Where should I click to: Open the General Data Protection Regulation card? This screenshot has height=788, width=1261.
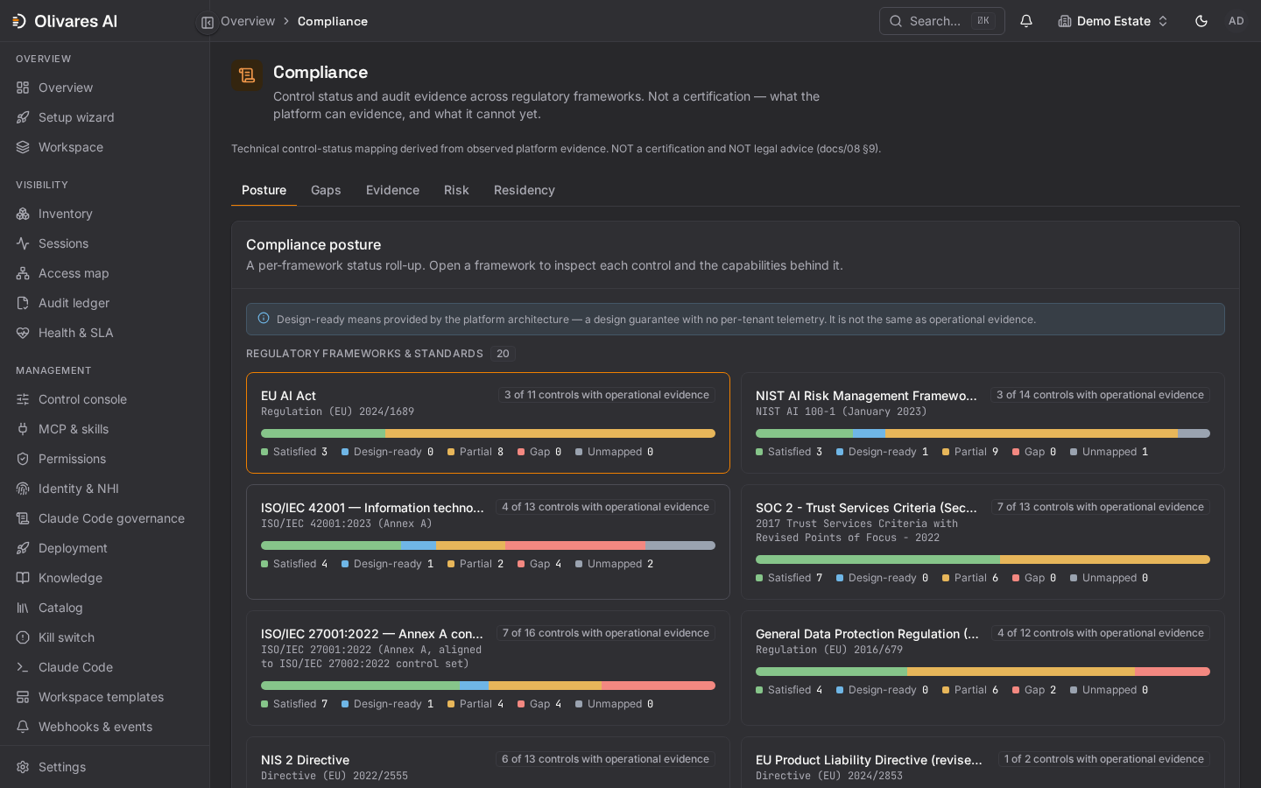(x=983, y=668)
